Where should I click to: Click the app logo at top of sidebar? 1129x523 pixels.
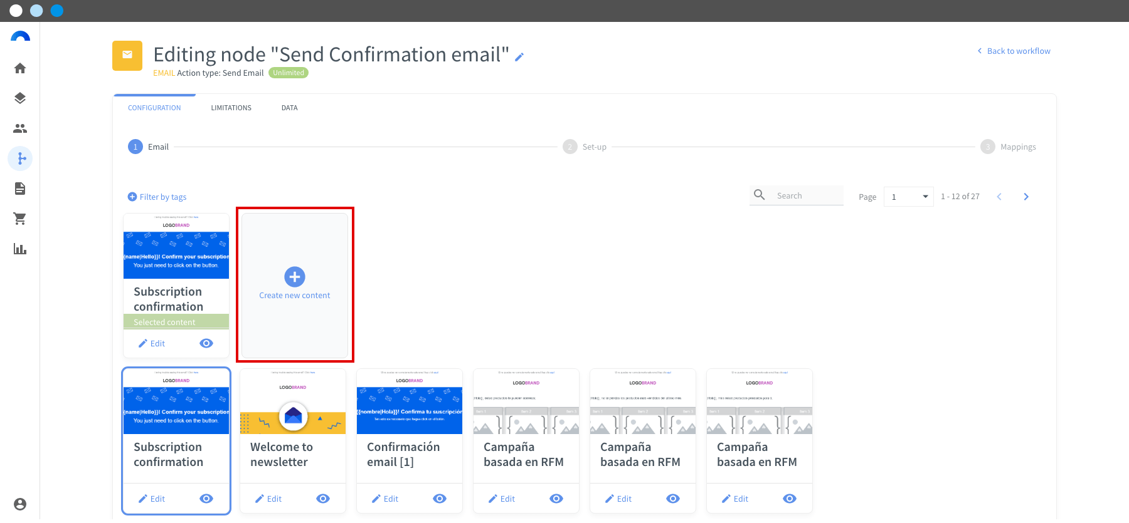(20, 36)
